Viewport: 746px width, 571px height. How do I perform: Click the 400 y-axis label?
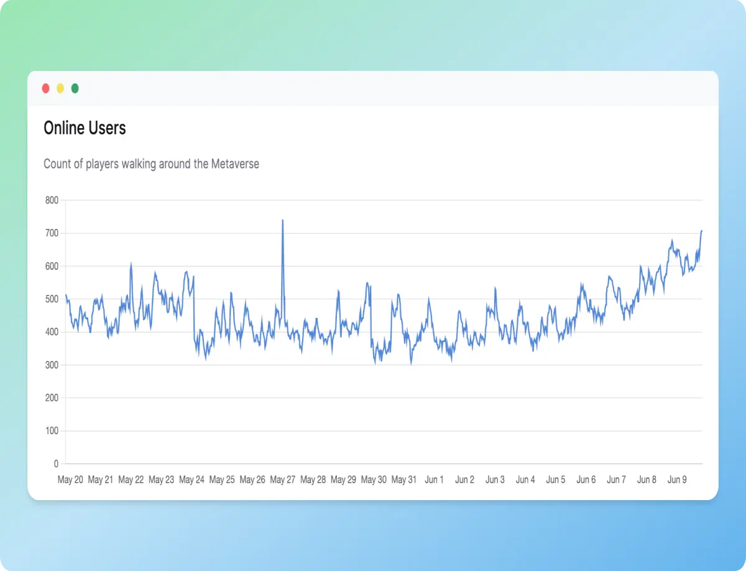pyautogui.click(x=52, y=332)
